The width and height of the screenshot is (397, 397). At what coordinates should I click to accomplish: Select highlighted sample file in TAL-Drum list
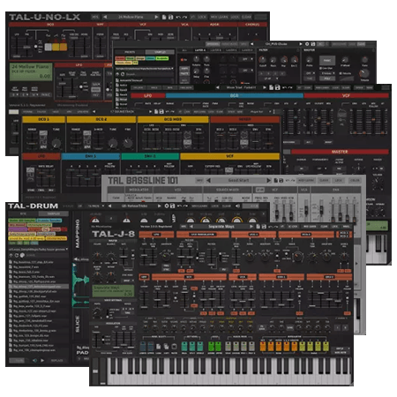pos(39,287)
